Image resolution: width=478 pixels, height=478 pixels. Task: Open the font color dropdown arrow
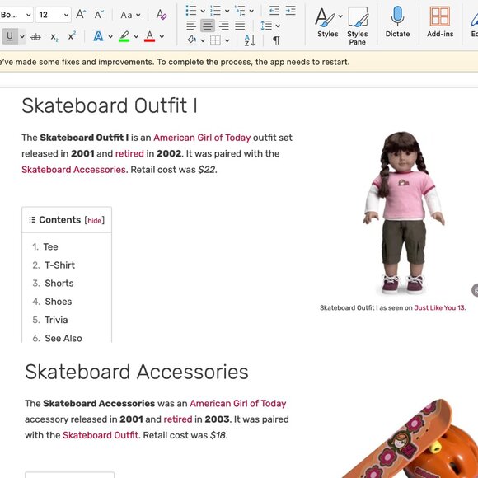[x=162, y=37]
